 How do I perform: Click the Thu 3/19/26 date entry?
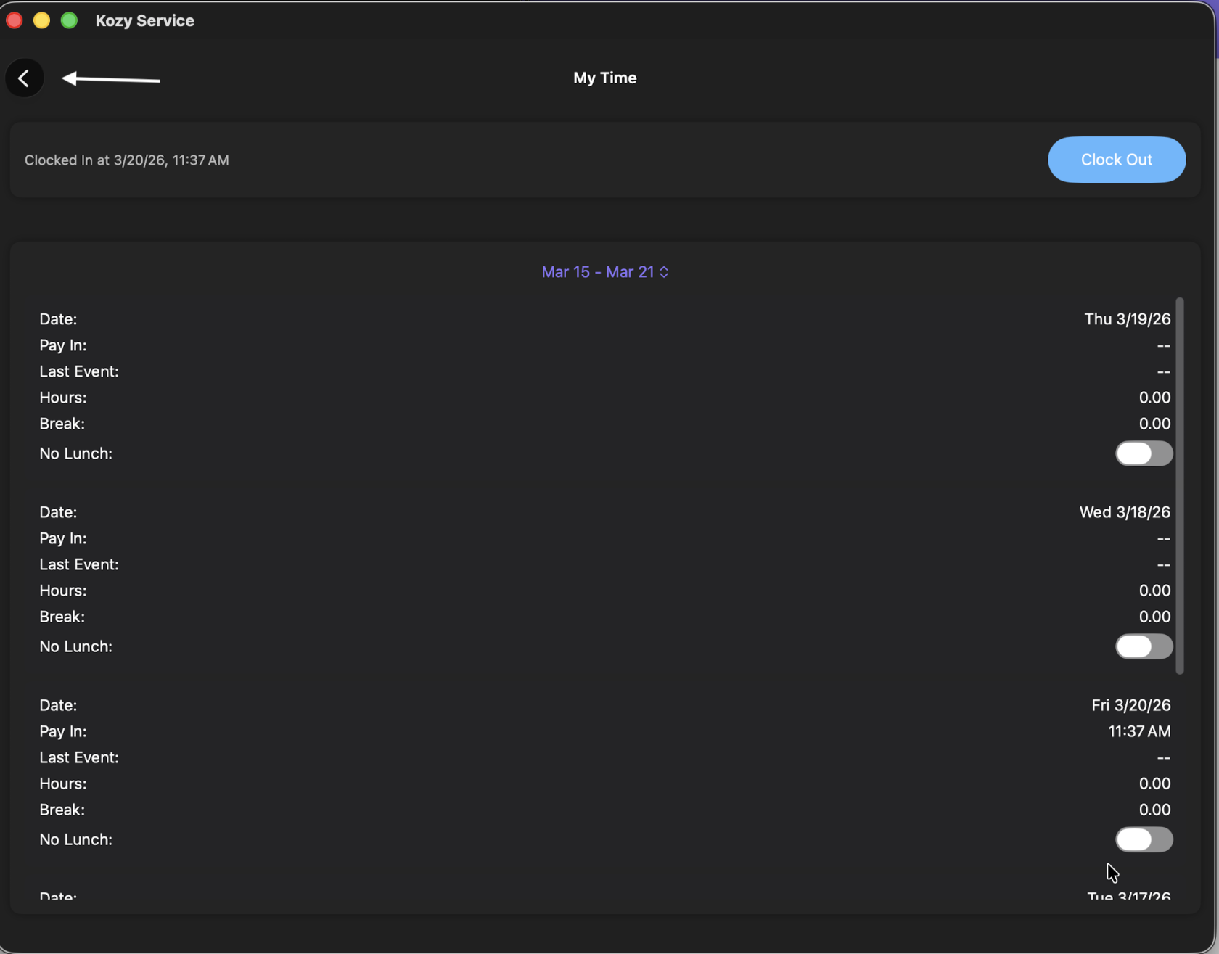pyautogui.click(x=1127, y=319)
